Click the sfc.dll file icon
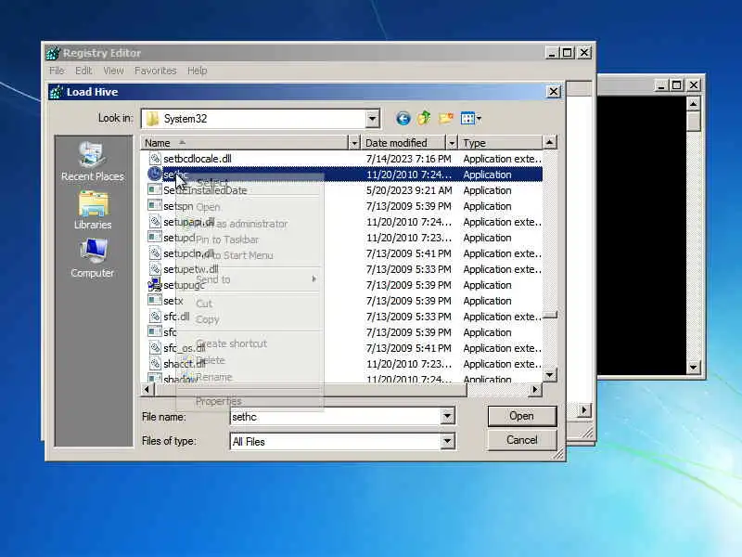The width and height of the screenshot is (742, 557). (154, 317)
